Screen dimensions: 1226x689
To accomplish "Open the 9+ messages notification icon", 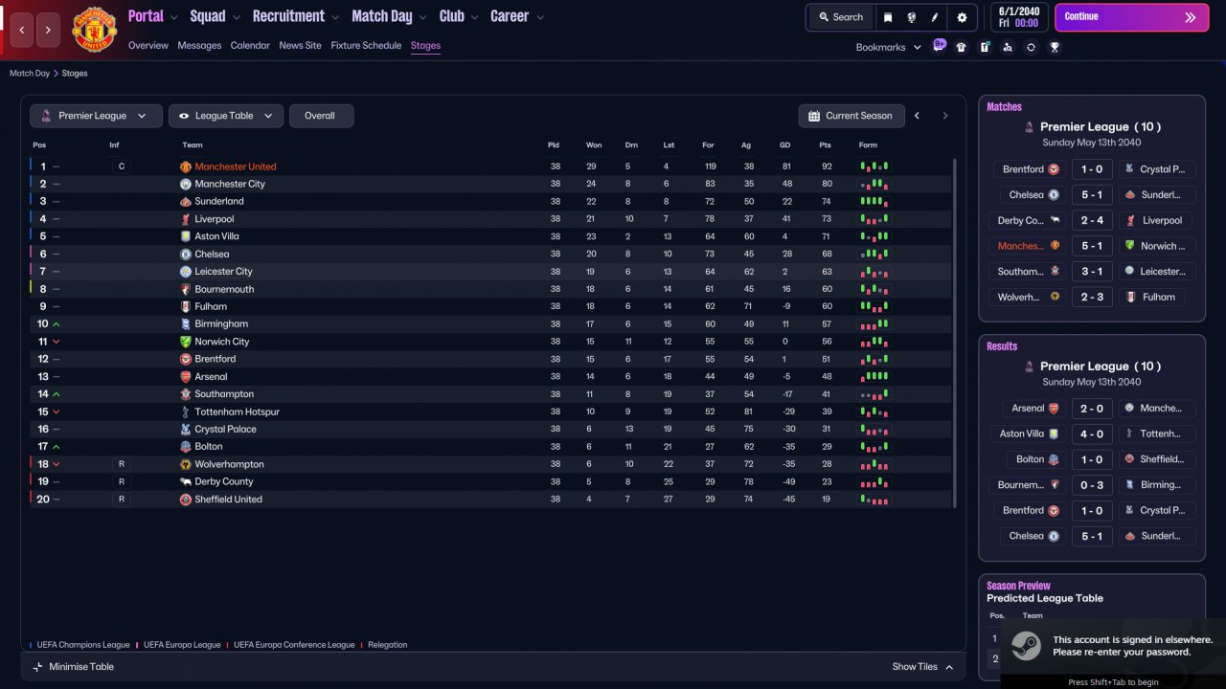I will click(x=939, y=45).
